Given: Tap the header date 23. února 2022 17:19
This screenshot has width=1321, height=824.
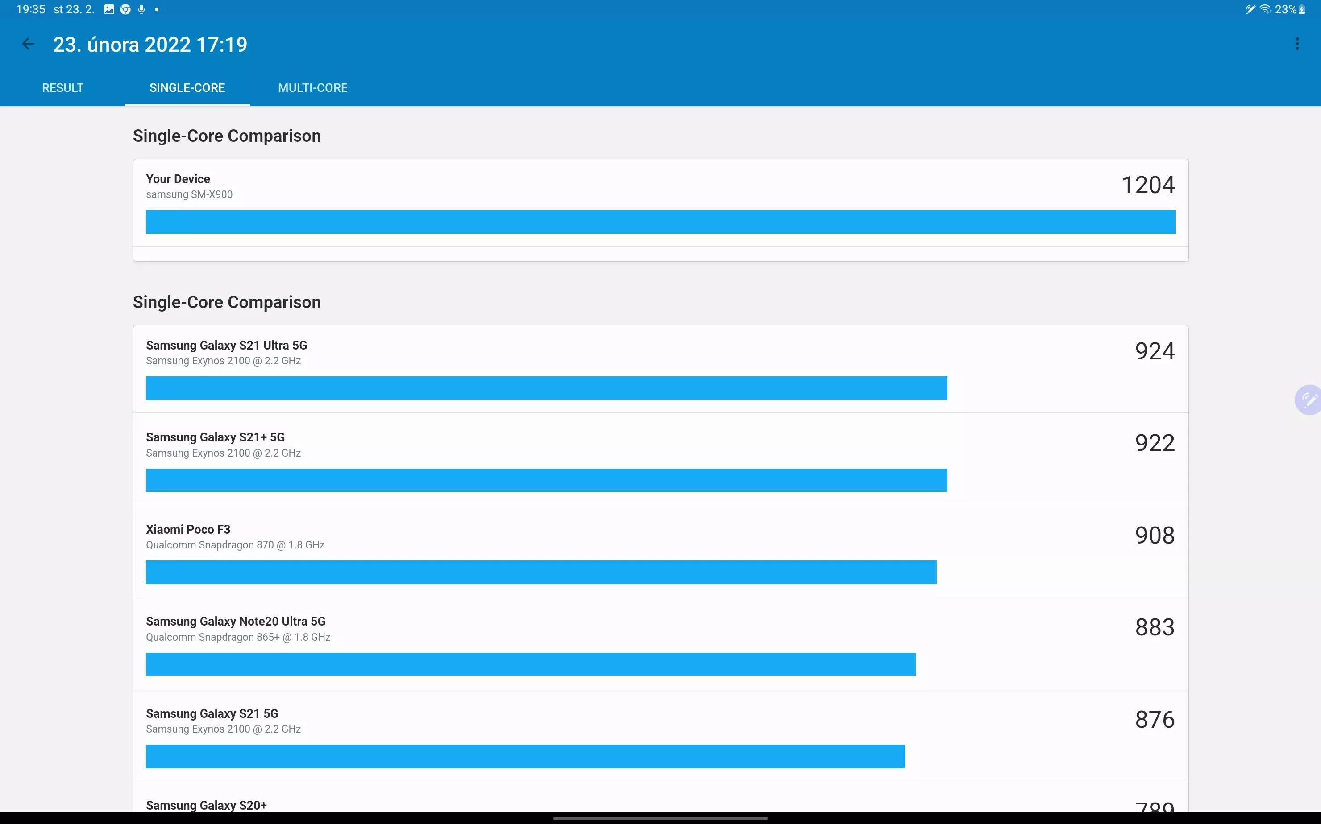Looking at the screenshot, I should point(150,44).
